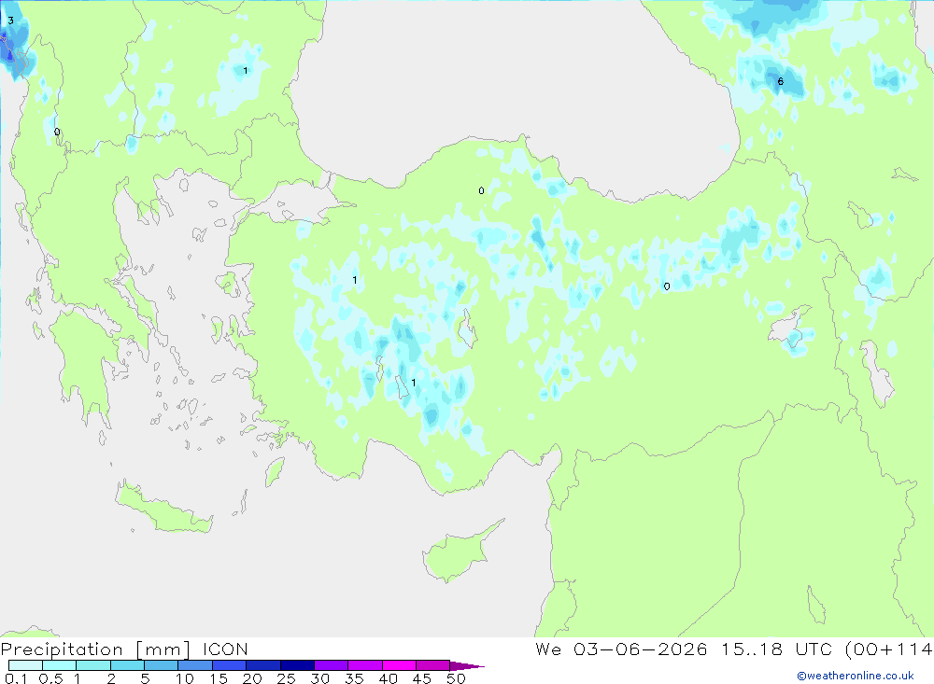The image size is (934, 684).
Task: Click the 35–40 mm violet legend swatch
Action: 365,665
